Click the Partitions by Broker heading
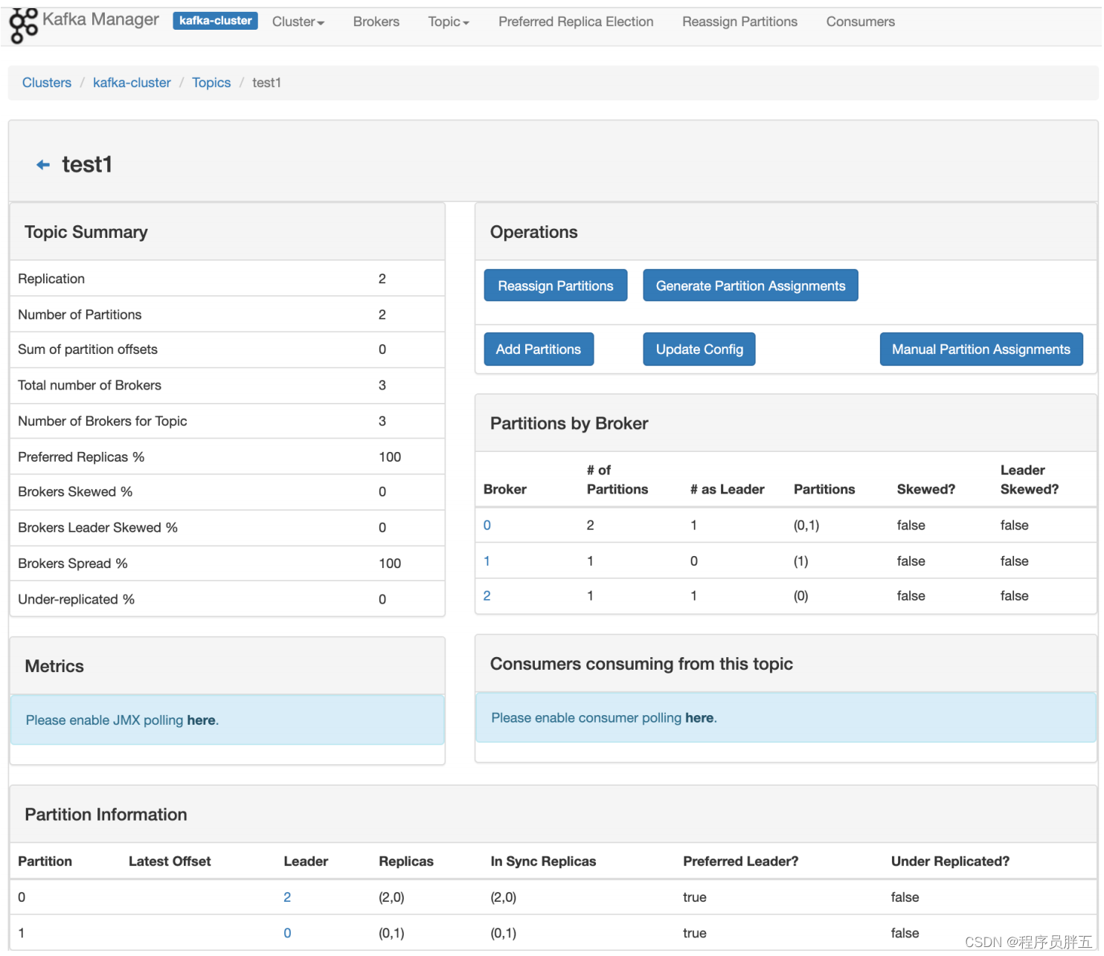The height and width of the screenshot is (956, 1104). [569, 424]
